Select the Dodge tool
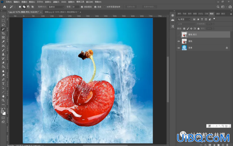 click(3, 75)
